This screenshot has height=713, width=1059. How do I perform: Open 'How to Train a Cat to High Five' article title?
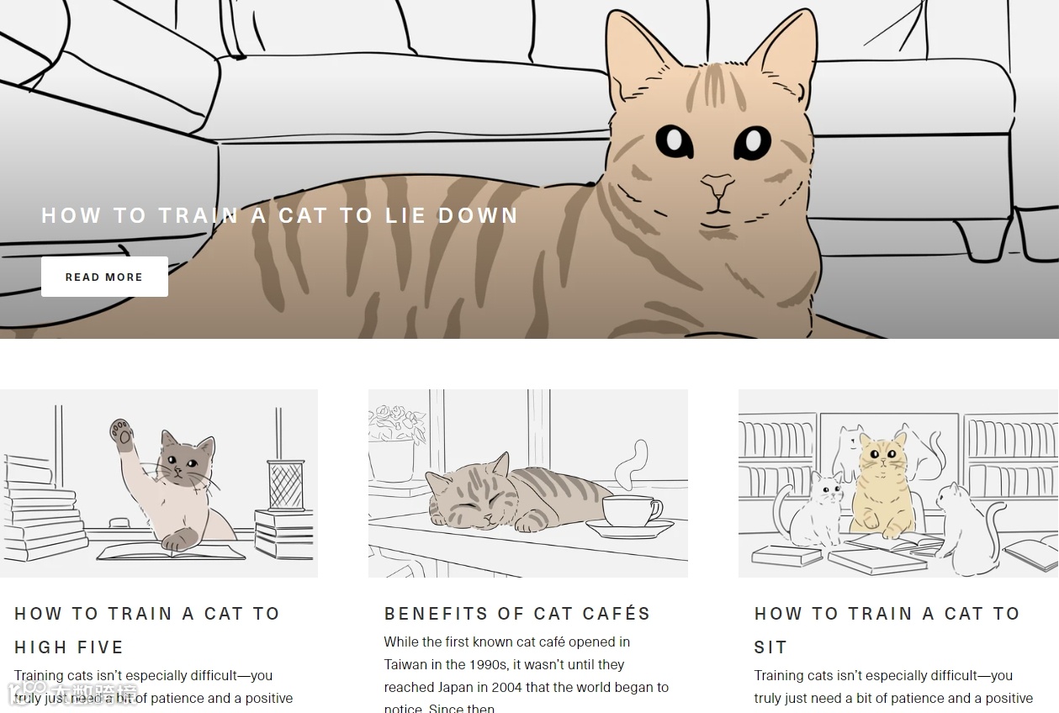pyautogui.click(x=147, y=631)
